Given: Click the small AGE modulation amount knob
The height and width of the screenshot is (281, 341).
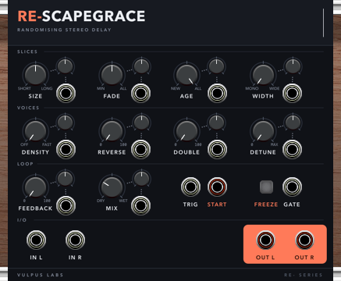Looking at the screenshot, I should [x=217, y=66].
